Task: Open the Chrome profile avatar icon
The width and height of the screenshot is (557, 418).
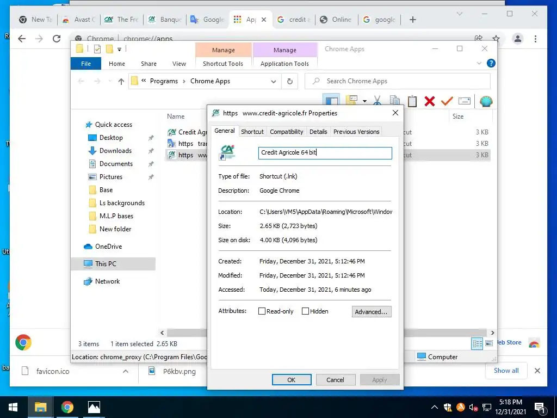Action: [x=518, y=39]
